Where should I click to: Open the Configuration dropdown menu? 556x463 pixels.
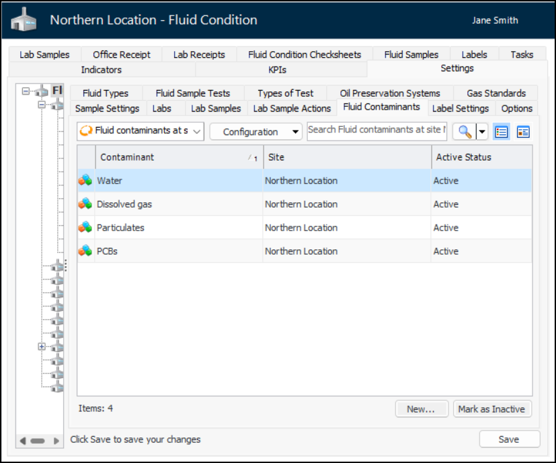tap(255, 132)
